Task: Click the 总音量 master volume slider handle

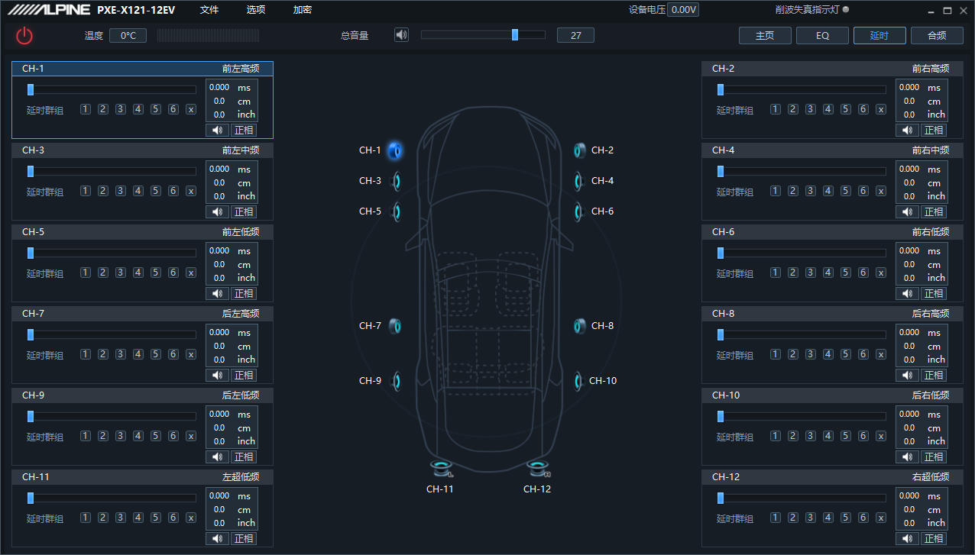Action: click(515, 34)
